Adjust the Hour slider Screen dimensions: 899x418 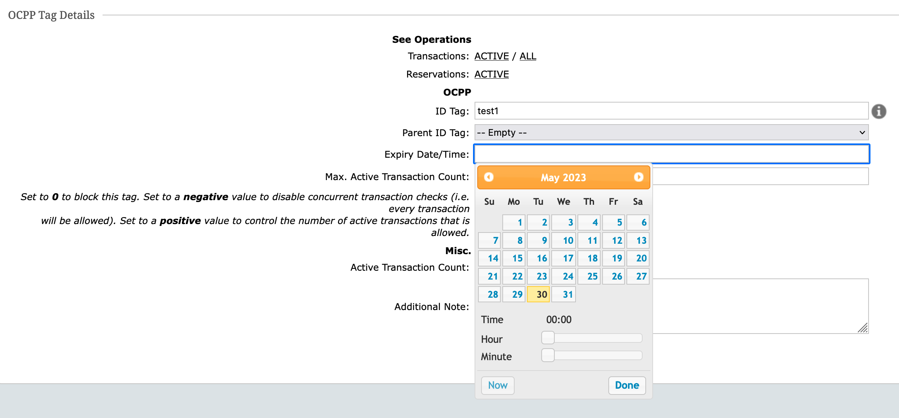click(x=547, y=337)
